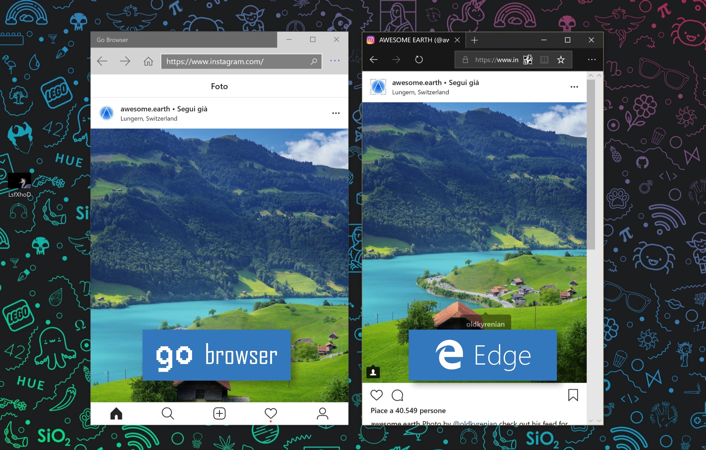The width and height of the screenshot is (706, 450).
Task: Click the Instagram search icon in Go Browser
Action: pos(168,412)
